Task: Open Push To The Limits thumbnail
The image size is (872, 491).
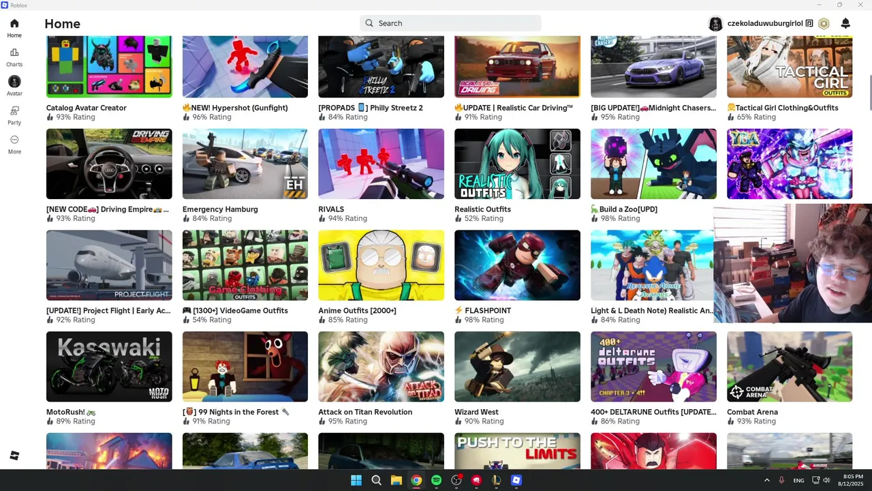Action: pyautogui.click(x=518, y=451)
